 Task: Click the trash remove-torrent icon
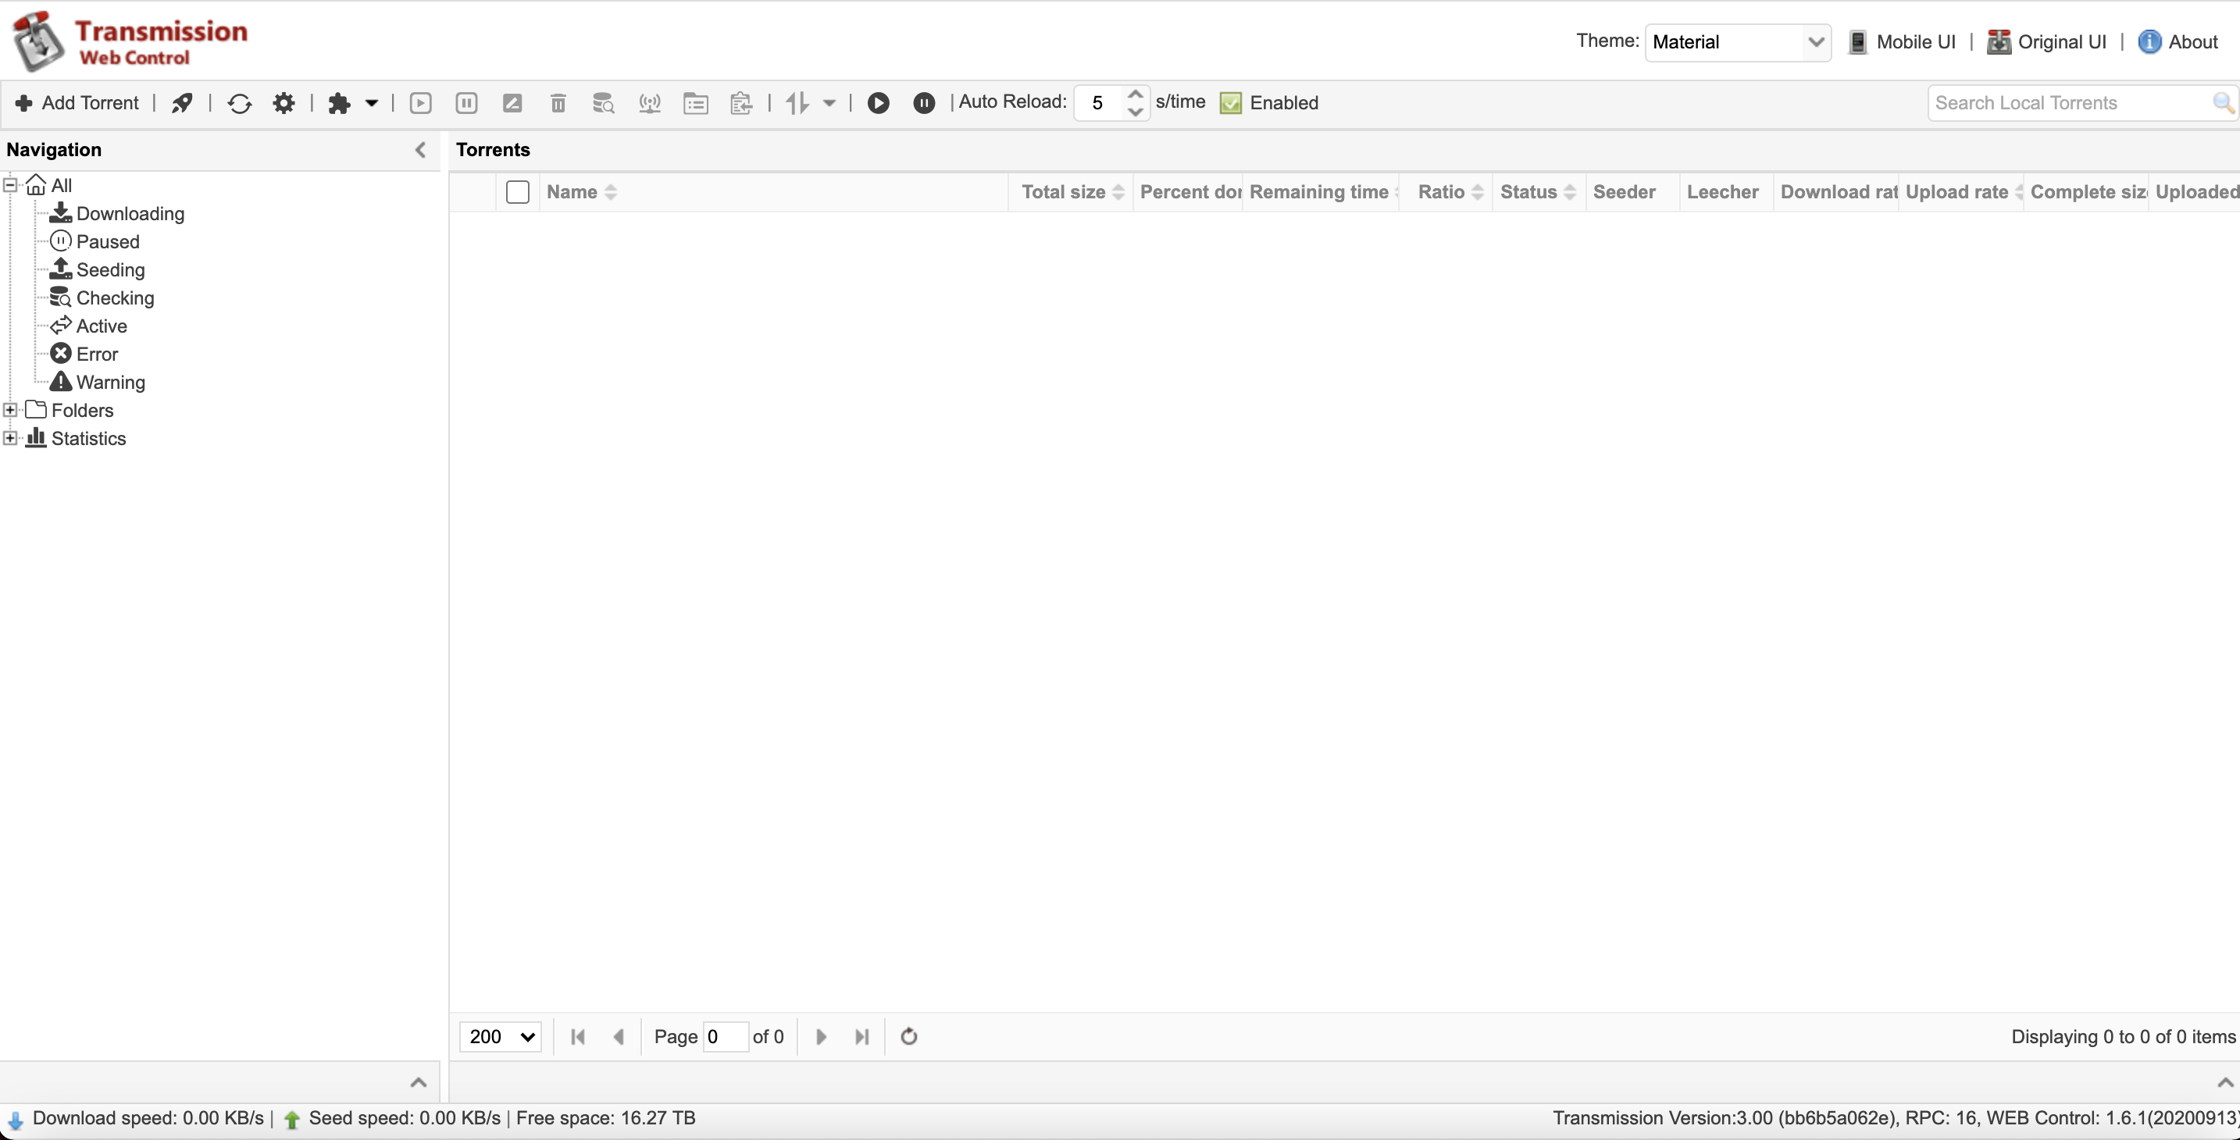coord(558,104)
